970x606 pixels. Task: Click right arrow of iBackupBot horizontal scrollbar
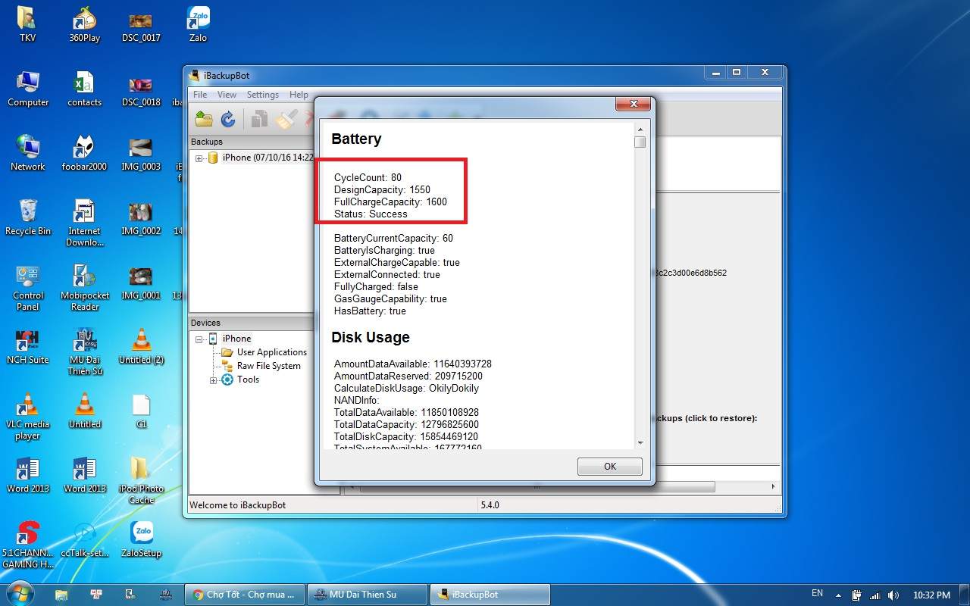[773, 486]
